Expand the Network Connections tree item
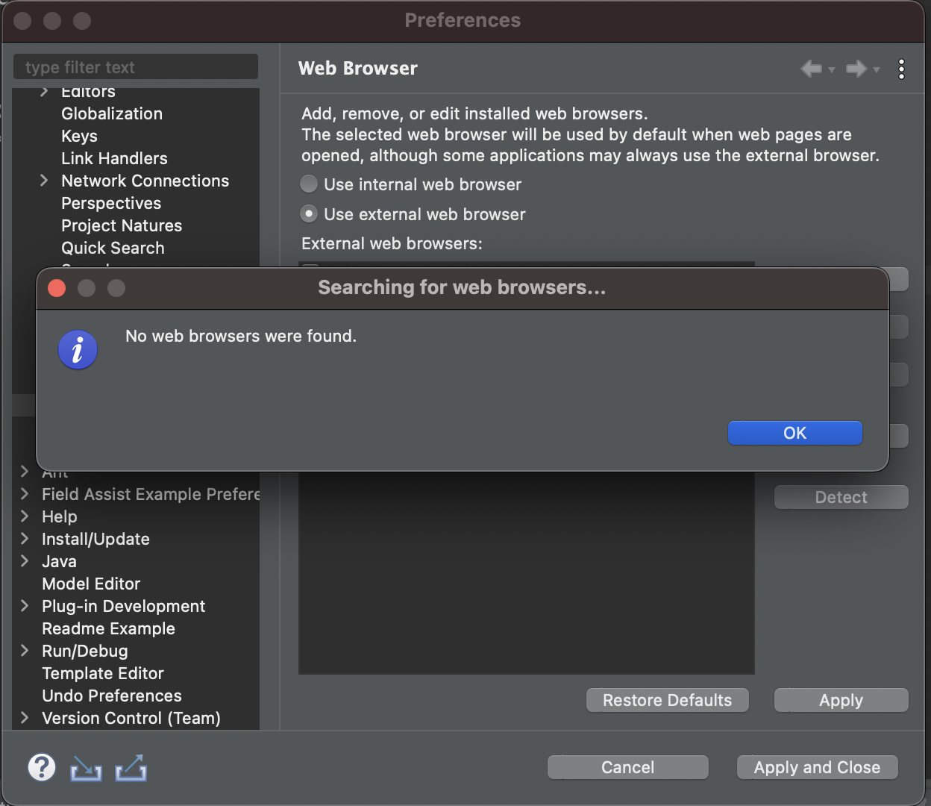 coord(43,181)
